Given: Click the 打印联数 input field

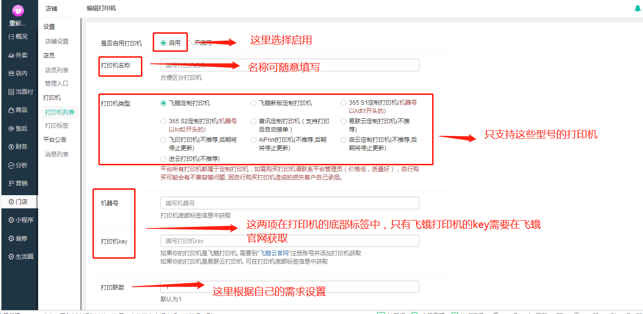Looking at the screenshot, I should tap(290, 287).
